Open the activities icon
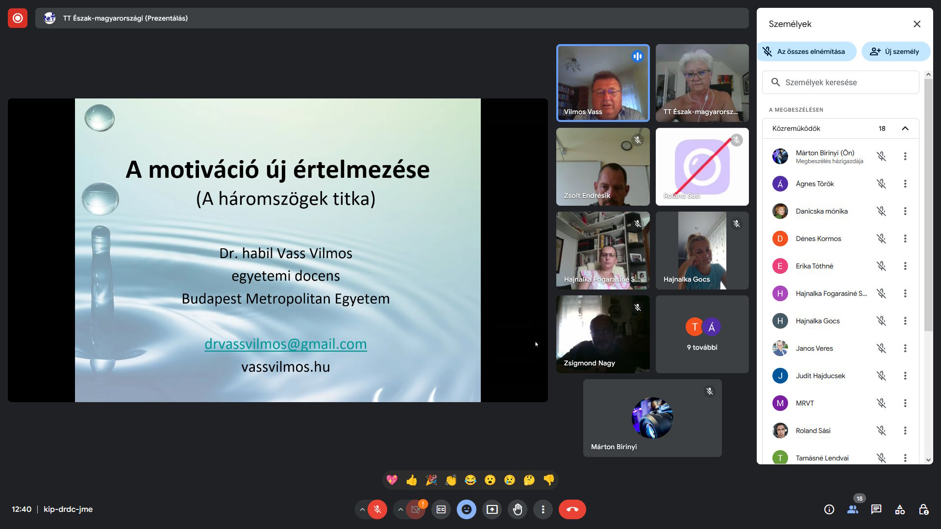941x529 pixels. pos(900,509)
